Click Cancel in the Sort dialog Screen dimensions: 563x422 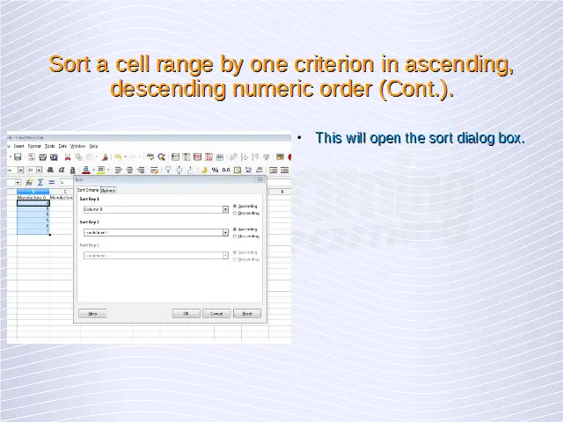pyautogui.click(x=216, y=313)
